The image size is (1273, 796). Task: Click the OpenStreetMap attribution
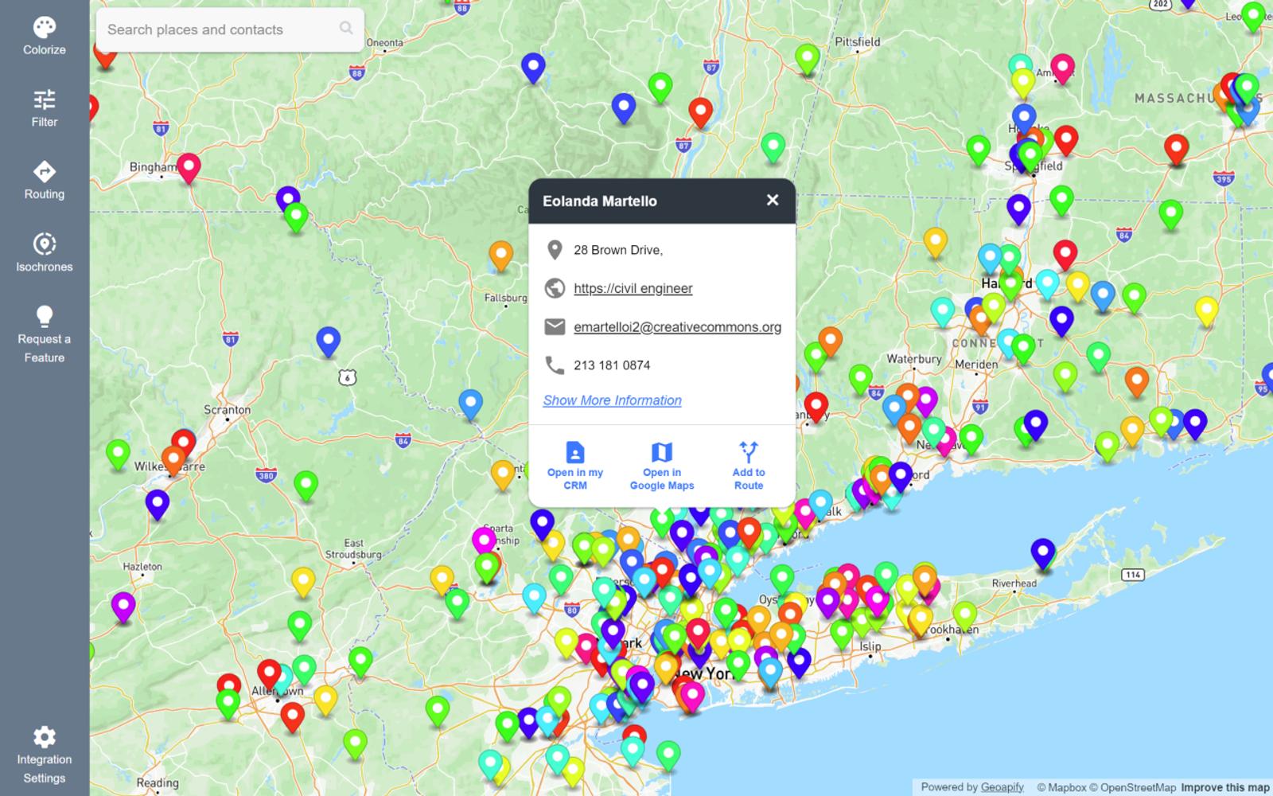1132,787
